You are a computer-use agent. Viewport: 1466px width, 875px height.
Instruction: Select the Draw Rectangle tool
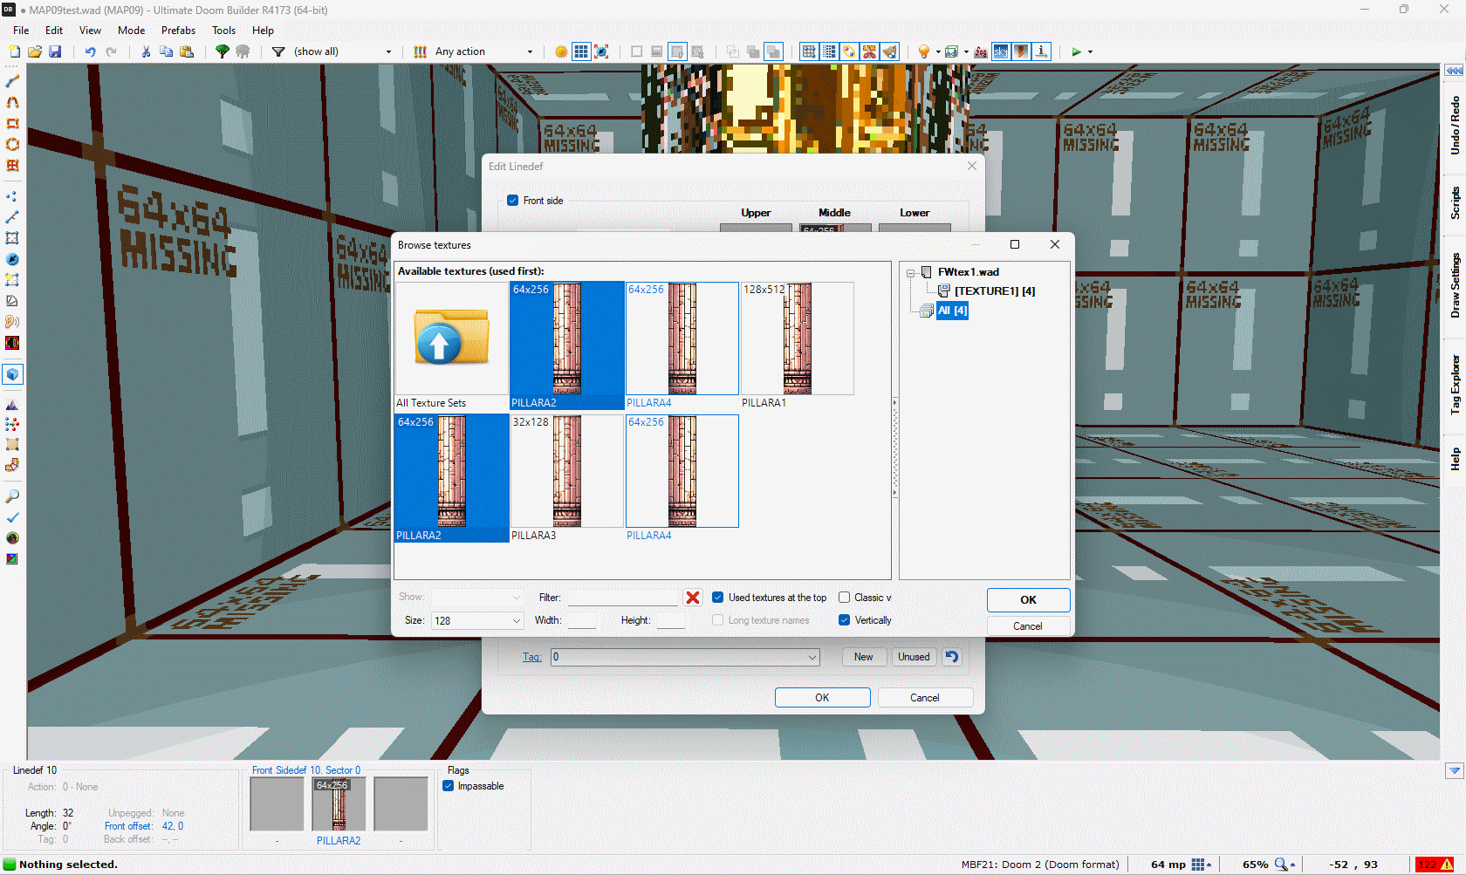[12, 123]
